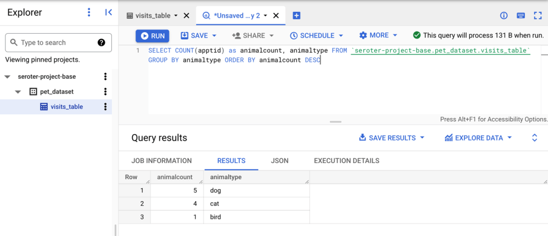Open Explorer panel three-dot menu
The image size is (548, 236).
(x=89, y=12)
